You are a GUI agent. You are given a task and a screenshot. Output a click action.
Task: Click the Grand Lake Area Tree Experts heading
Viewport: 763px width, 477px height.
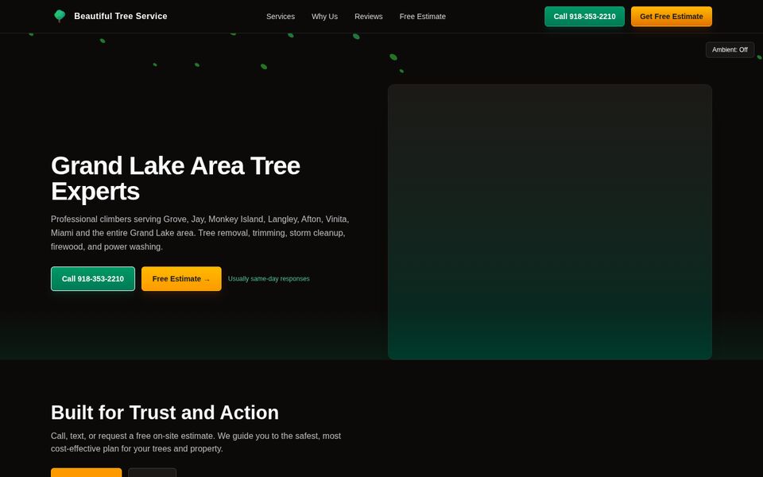176,178
